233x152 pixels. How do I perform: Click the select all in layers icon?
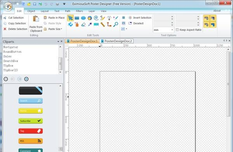(123, 23)
